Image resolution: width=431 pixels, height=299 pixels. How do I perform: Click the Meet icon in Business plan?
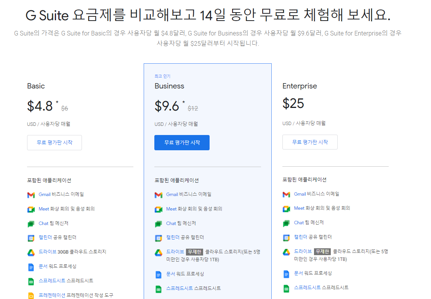pos(159,209)
